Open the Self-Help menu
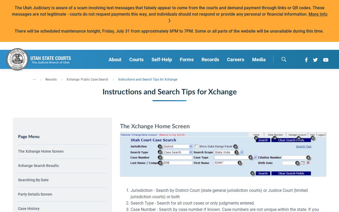Screen dimensions: 339x212 click(x=162, y=60)
